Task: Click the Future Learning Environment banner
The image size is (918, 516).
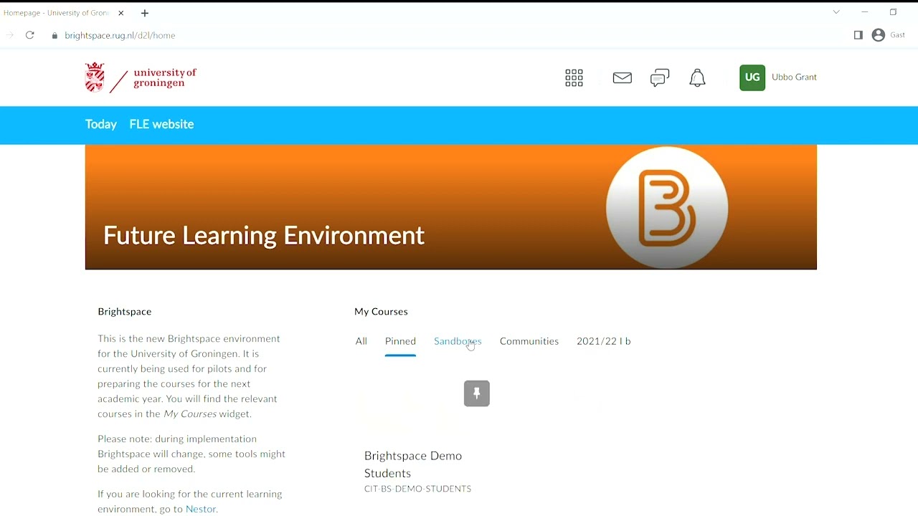Action: coord(451,208)
